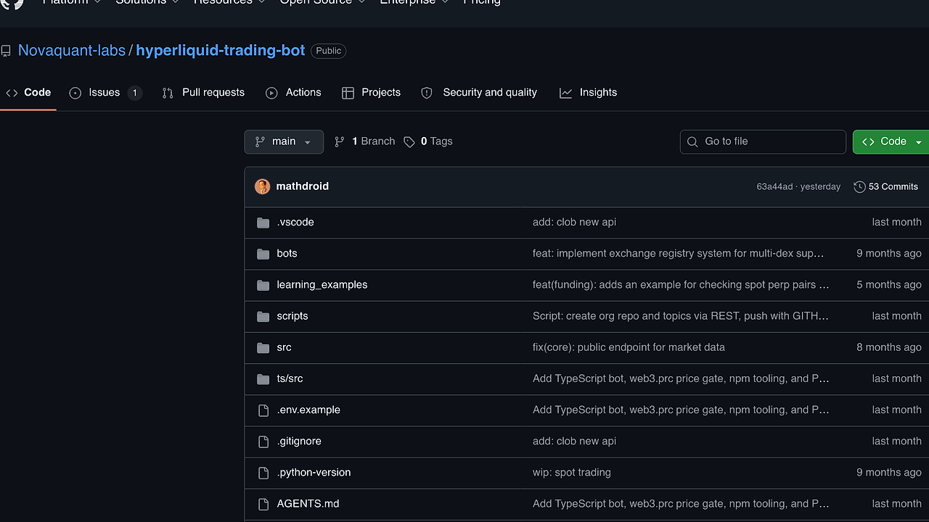
Task: Click the .gitignore file icon
Action: pos(263,442)
